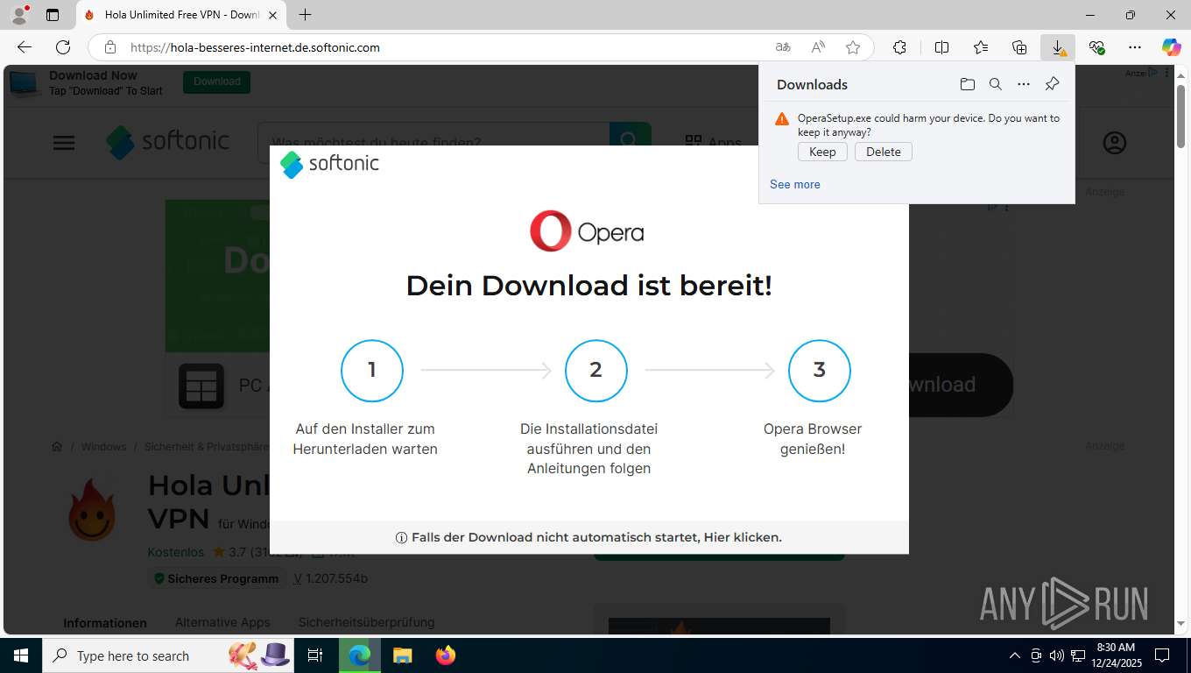Click the softonic logo in the dialog

pyautogui.click(x=329, y=164)
